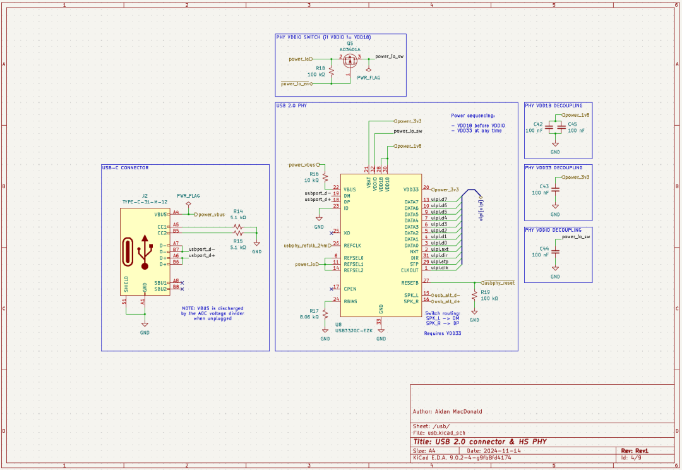The image size is (682, 470).
Task: Click the power_io label next to R18
Action: point(301,59)
